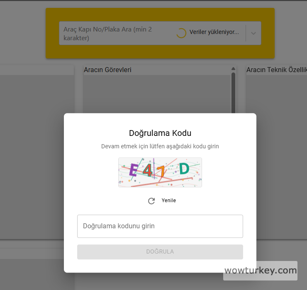Click the green D in the captcha
The image size is (307, 290).
pos(184,169)
